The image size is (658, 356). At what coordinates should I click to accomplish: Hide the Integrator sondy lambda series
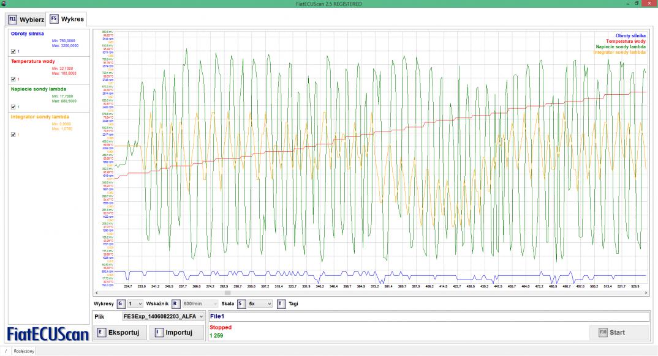(x=13, y=135)
